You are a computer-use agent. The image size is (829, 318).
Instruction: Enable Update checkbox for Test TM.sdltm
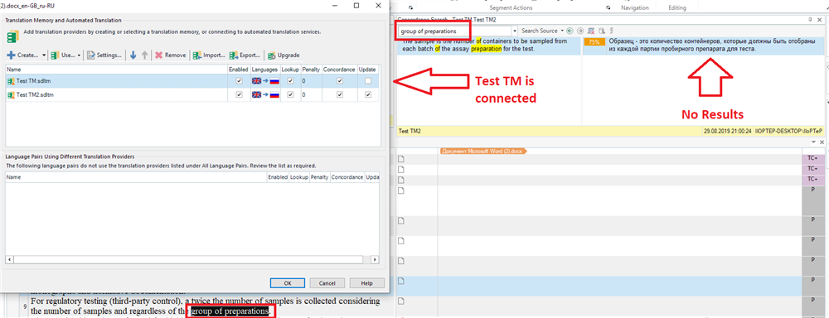[x=368, y=81]
